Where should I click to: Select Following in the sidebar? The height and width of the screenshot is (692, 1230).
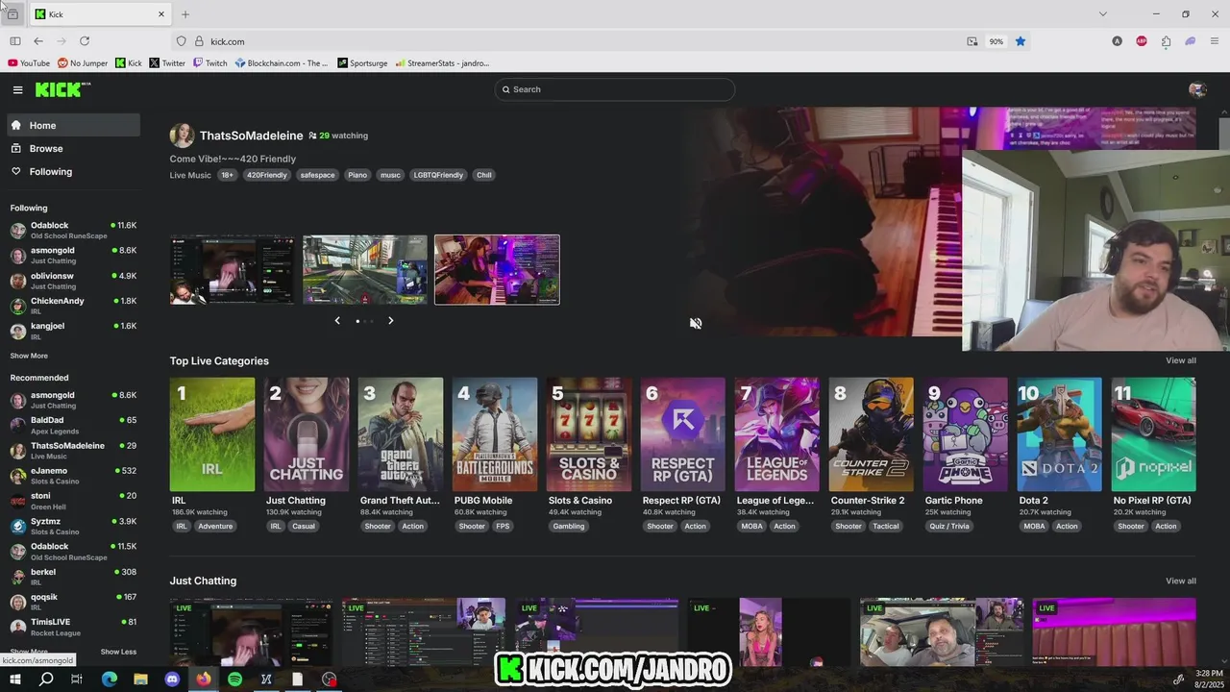[x=74, y=171]
